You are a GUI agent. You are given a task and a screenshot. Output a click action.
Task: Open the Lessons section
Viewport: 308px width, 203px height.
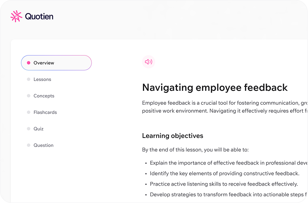coord(42,79)
